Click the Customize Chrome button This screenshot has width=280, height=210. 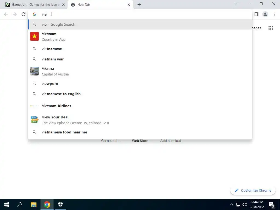[x=253, y=191]
